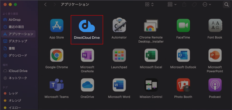
Task: Open デスクトップ in the sidebar
Action: [x=18, y=41]
